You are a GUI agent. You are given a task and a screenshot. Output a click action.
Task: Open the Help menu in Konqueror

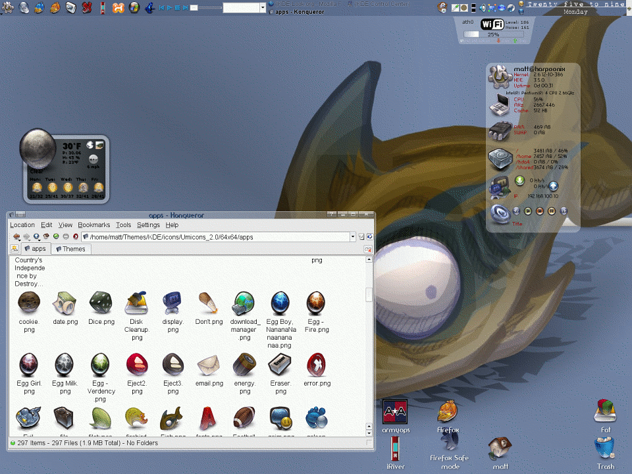pyautogui.click(x=172, y=225)
